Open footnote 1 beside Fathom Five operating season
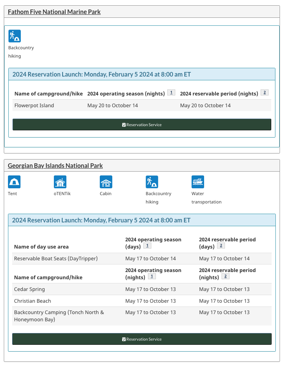 tap(171, 93)
